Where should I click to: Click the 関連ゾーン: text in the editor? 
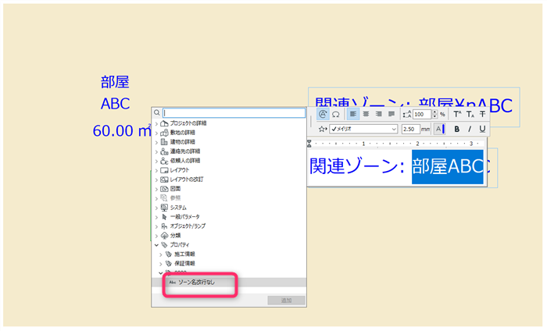356,166
